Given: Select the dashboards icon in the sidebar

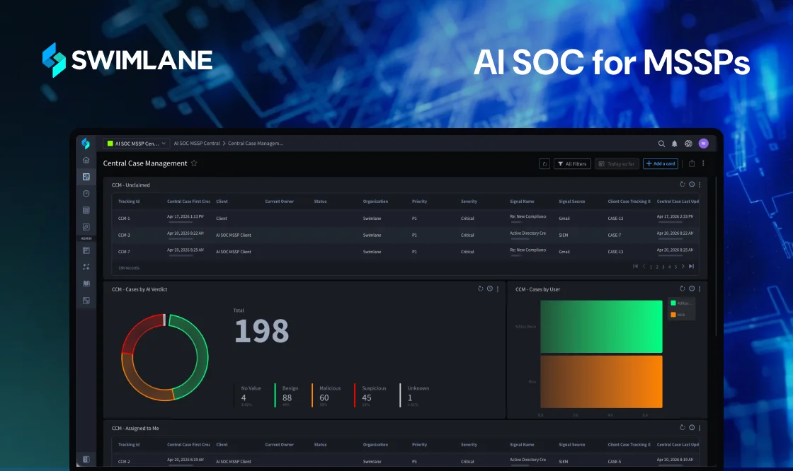Looking at the screenshot, I should (x=86, y=177).
